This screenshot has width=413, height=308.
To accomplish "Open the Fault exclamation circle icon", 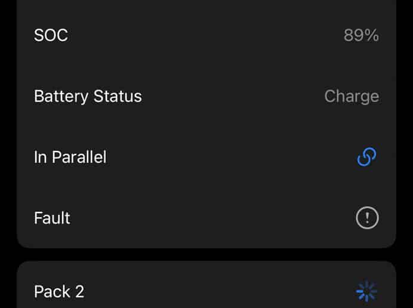I will [367, 218].
